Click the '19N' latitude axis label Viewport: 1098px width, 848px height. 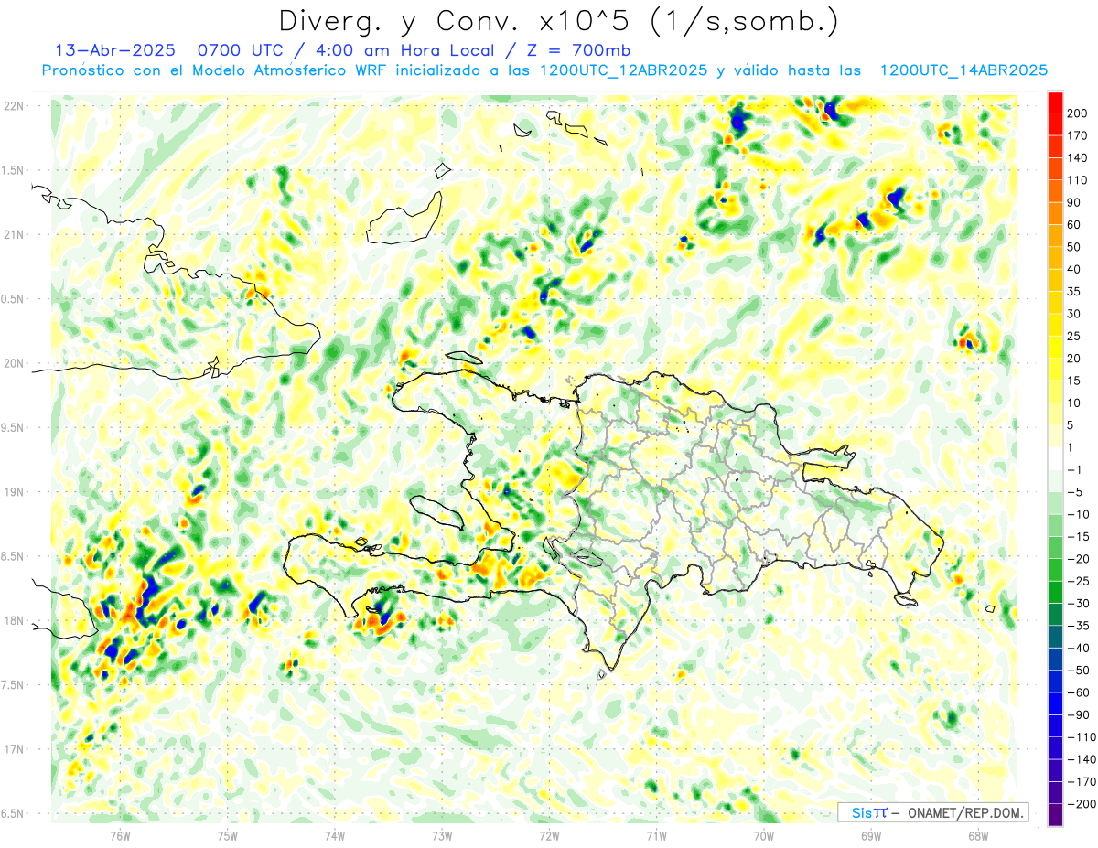[x=14, y=492]
